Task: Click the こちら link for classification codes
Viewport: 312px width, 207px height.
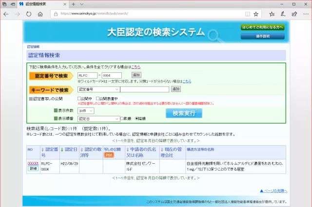Action: (x=187, y=81)
